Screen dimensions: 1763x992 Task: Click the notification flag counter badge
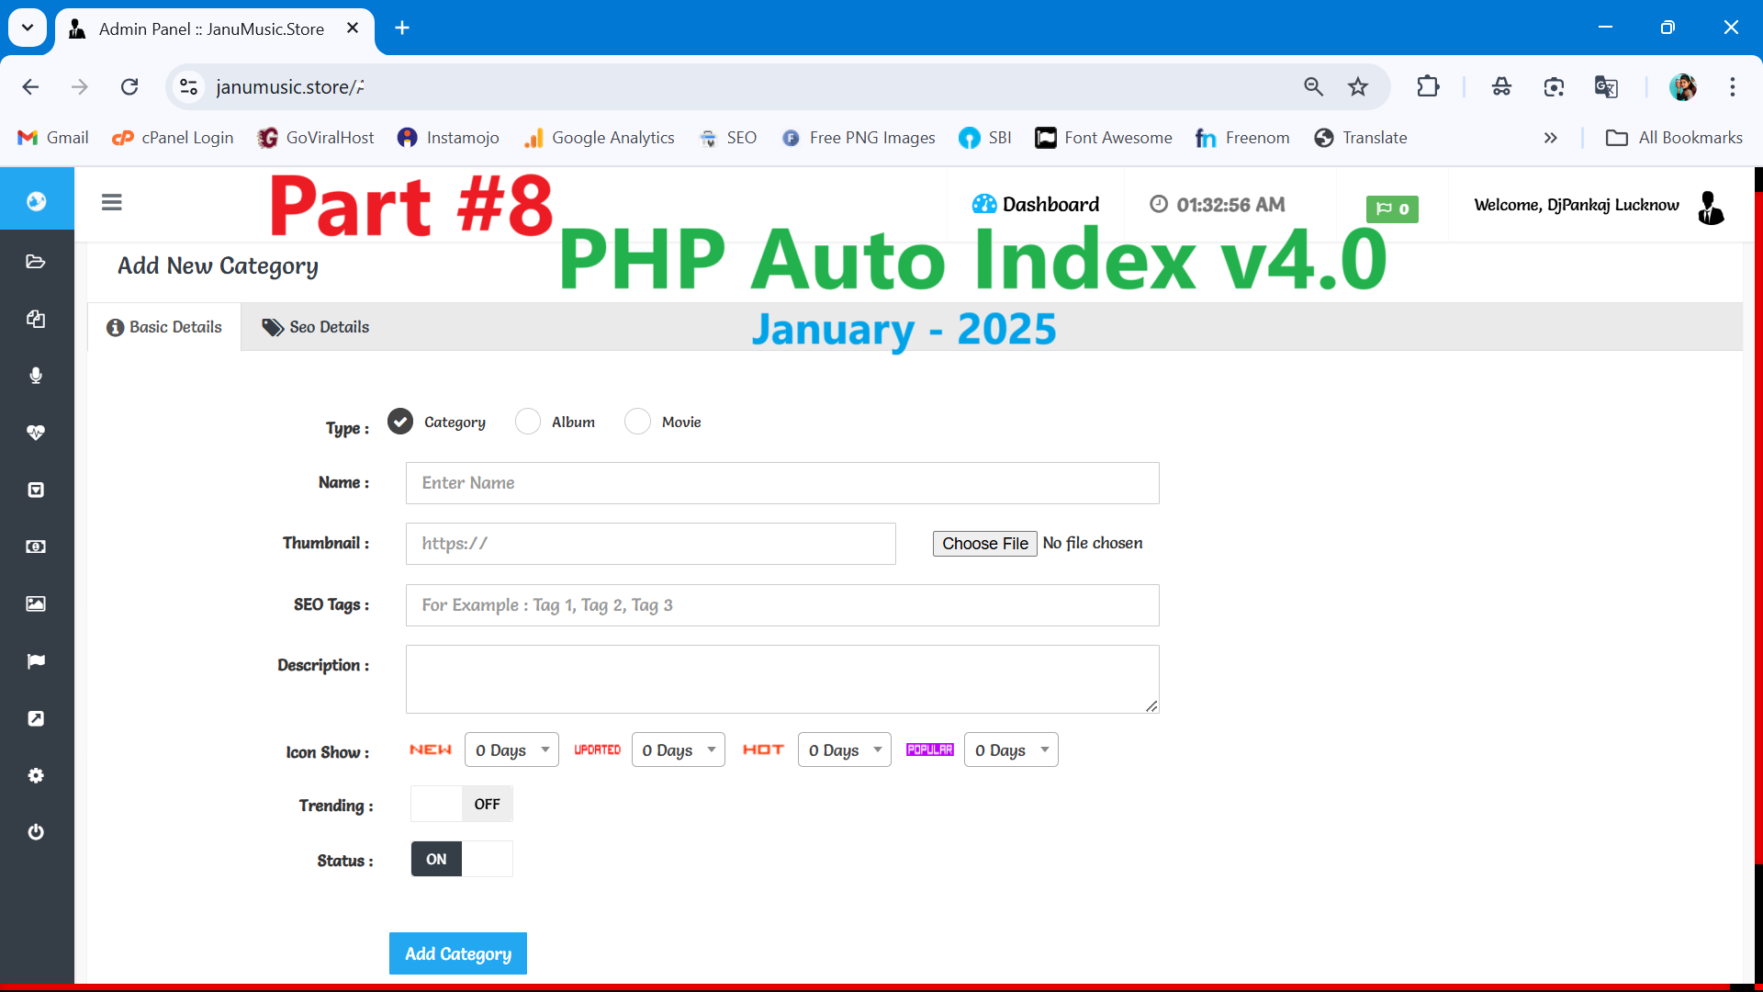[x=1391, y=207]
